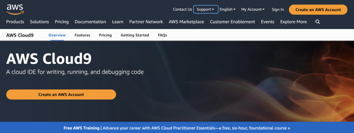The width and height of the screenshot is (354, 133).
Task: Click the Contact Us link
Action: coord(183,9)
